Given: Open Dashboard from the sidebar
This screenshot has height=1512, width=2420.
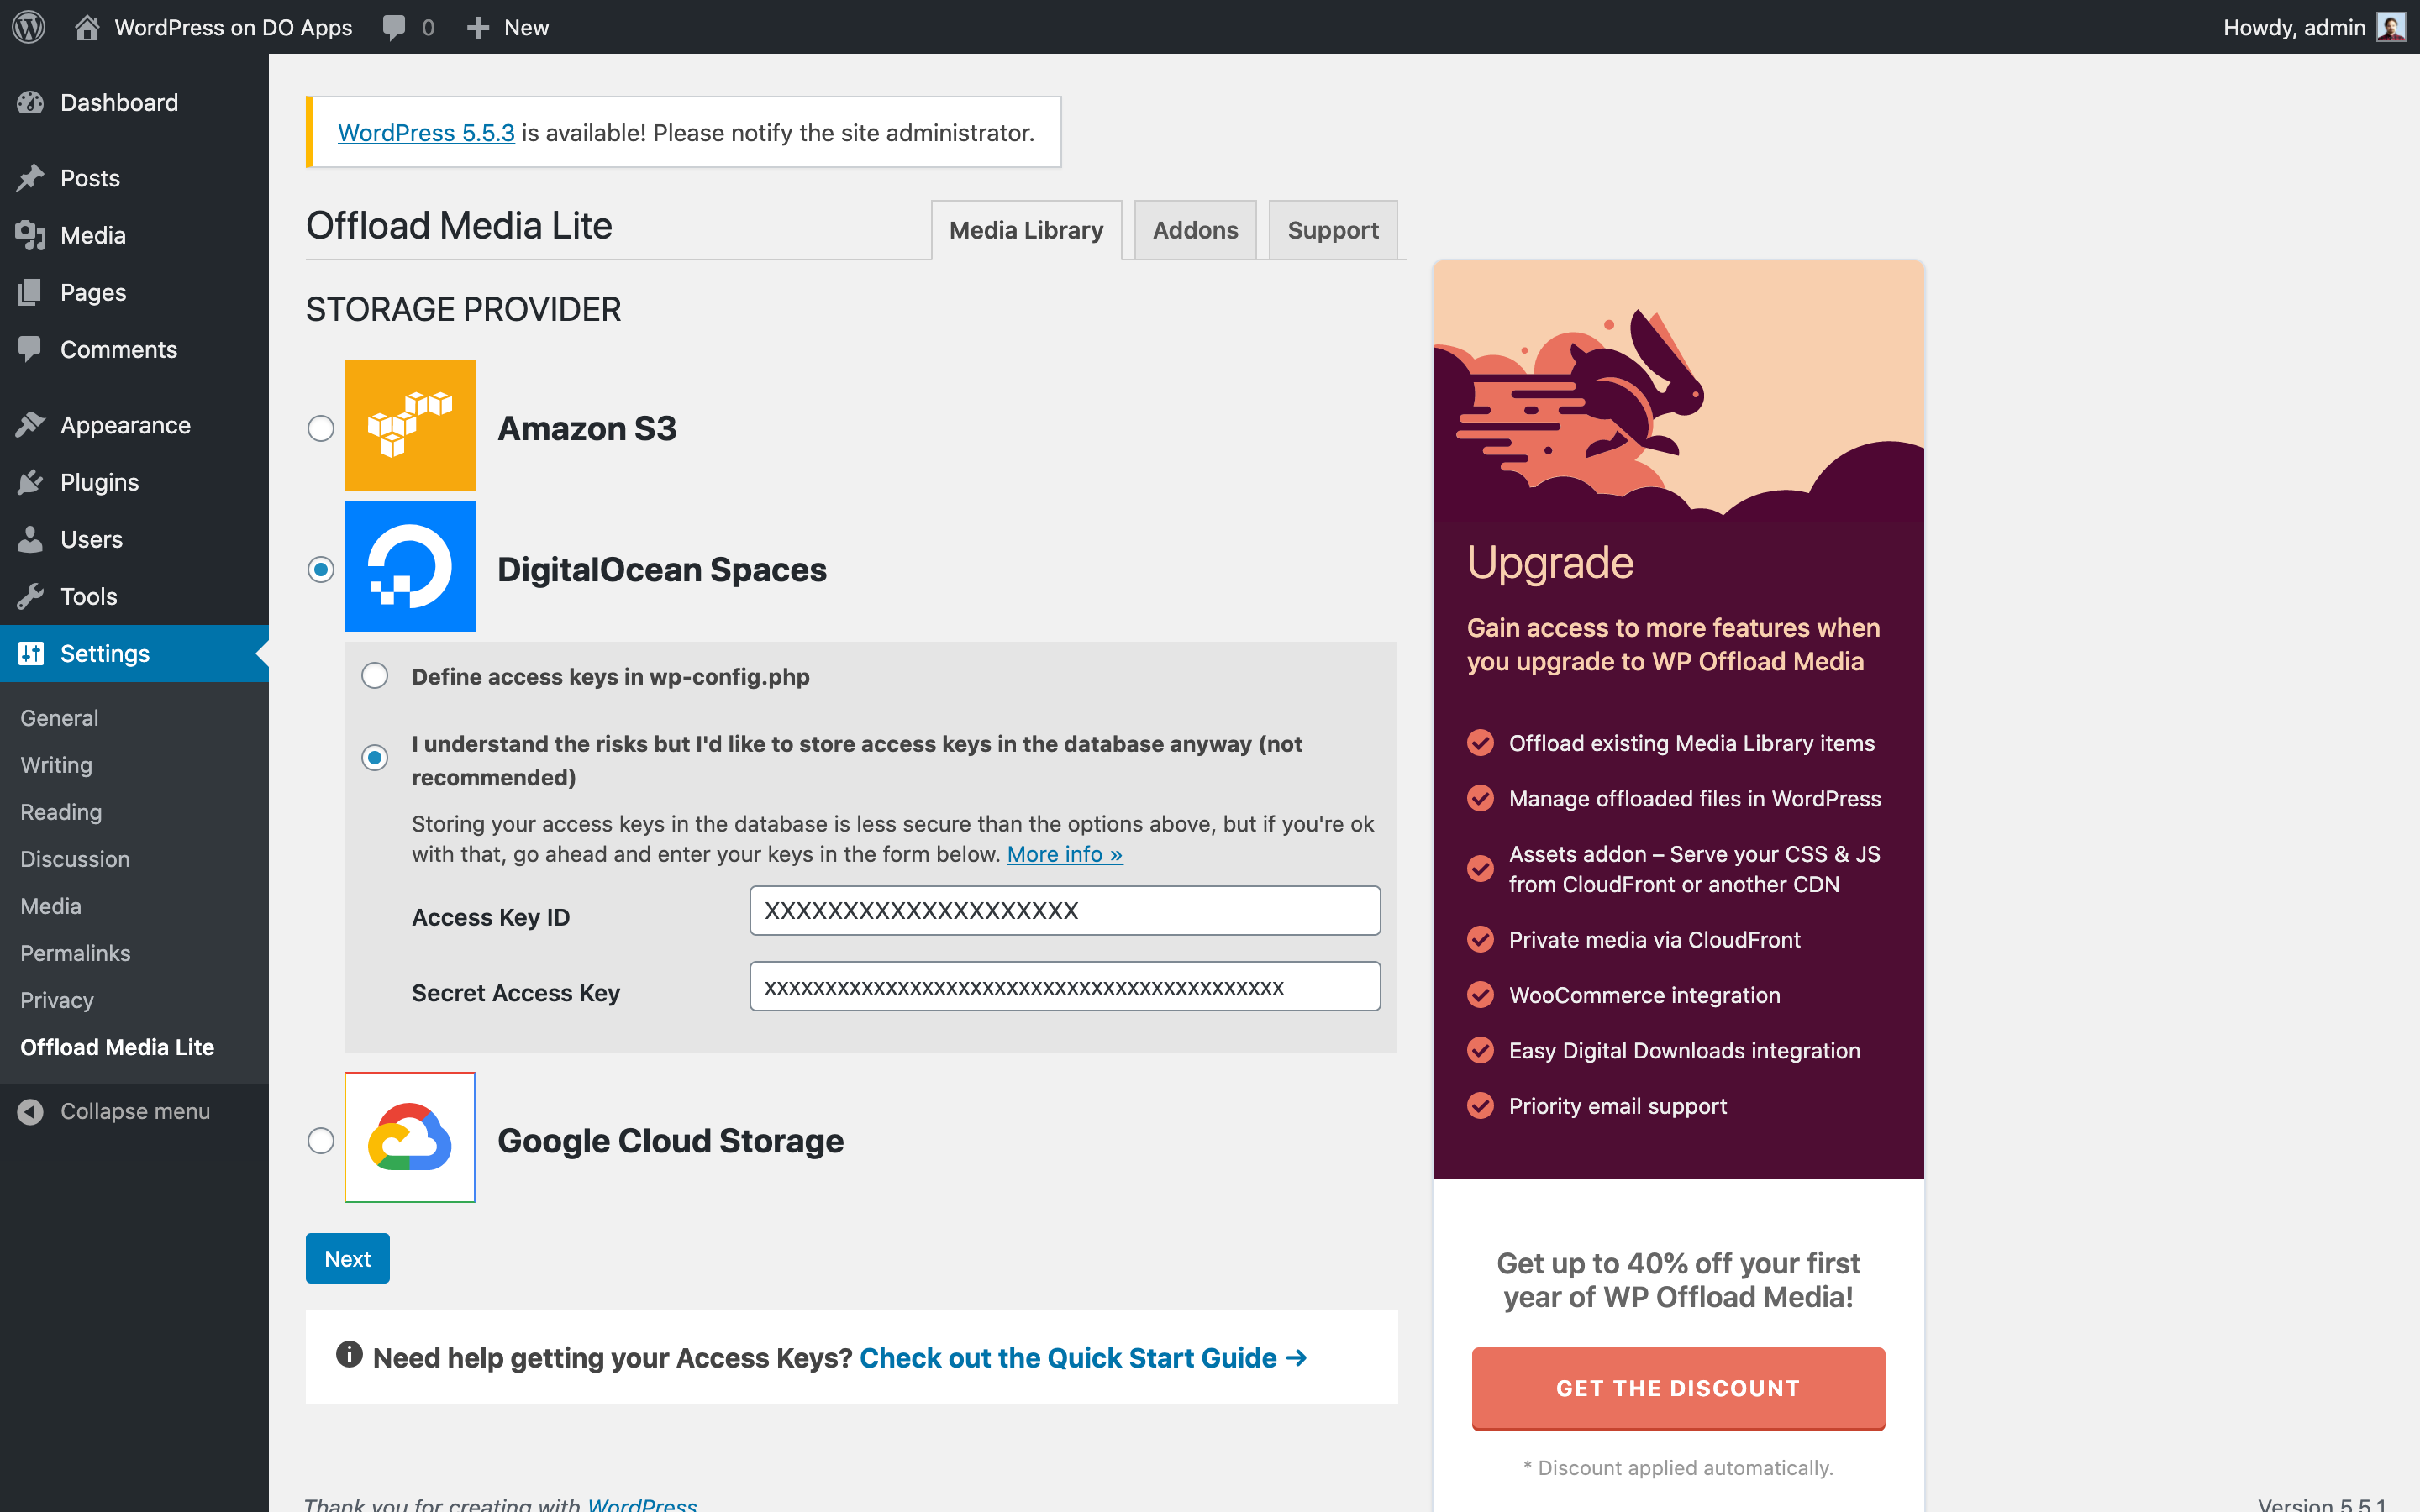Looking at the screenshot, I should tap(118, 102).
